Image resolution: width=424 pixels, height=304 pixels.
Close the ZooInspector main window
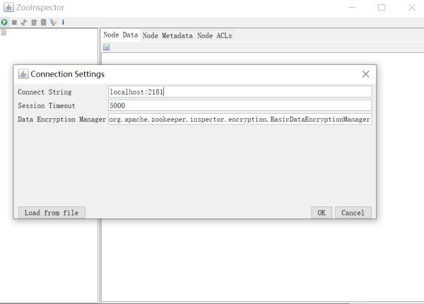tap(411, 8)
